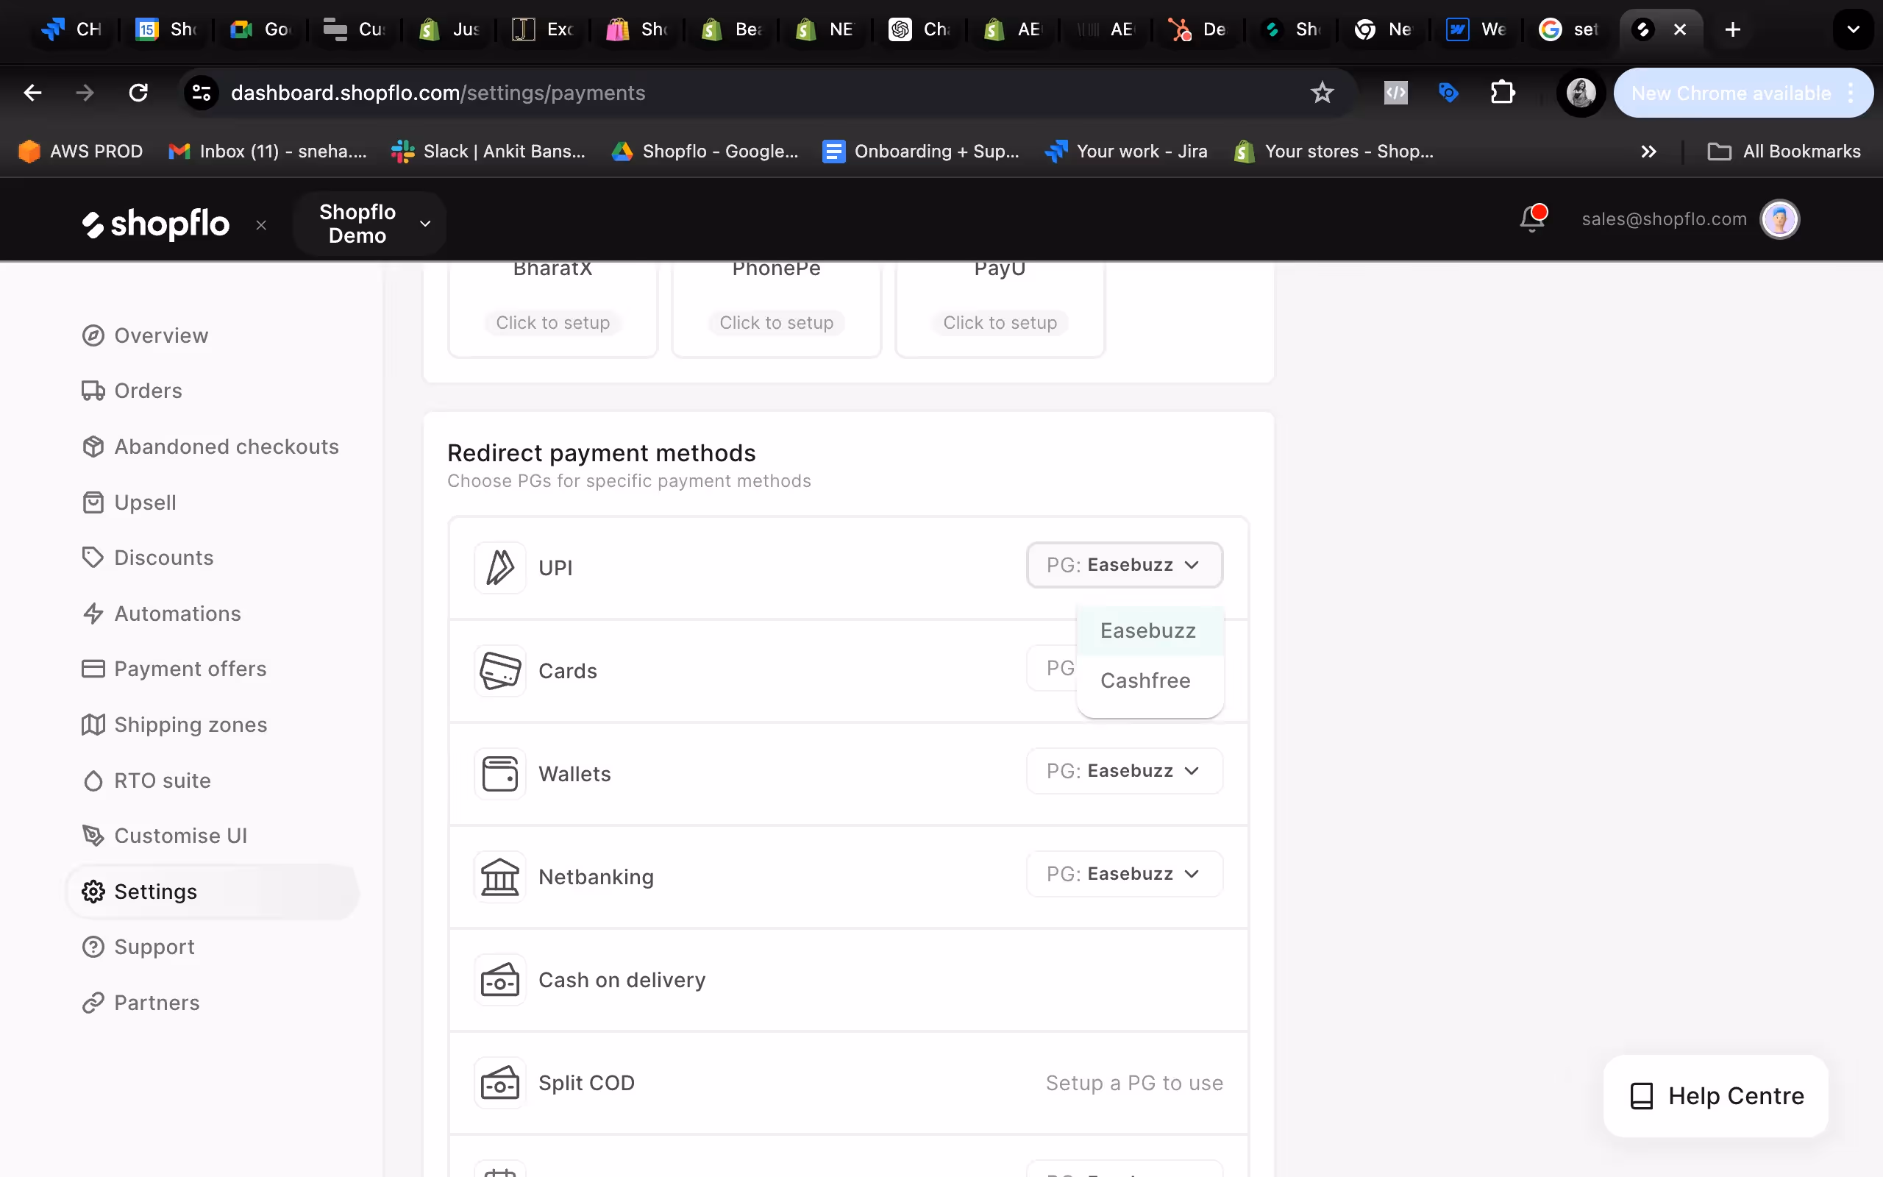Image resolution: width=1883 pixels, height=1177 pixels.
Task: Open the Netbanking PG Easebuzz dropdown
Action: (1125, 874)
